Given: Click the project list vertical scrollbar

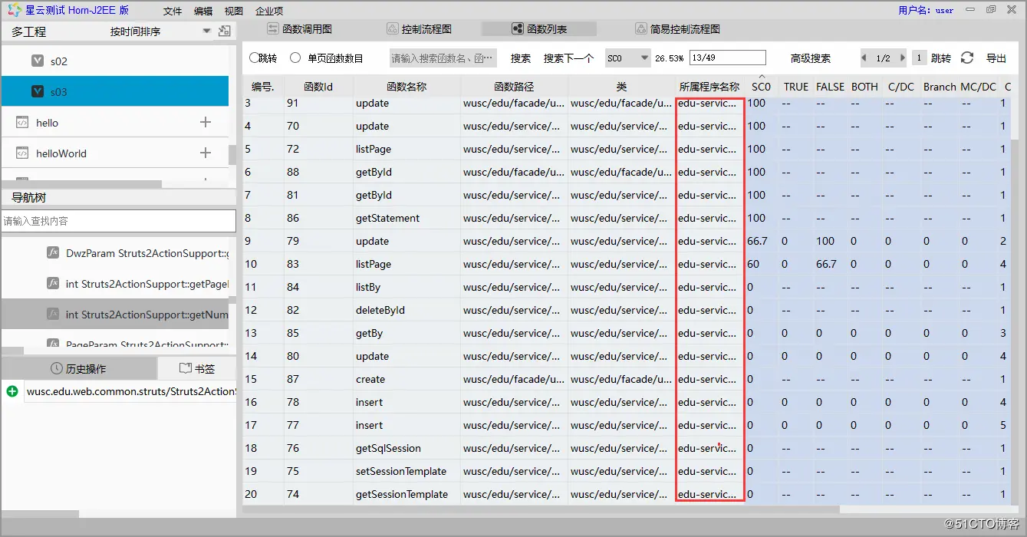Looking at the screenshot, I should pos(232,153).
